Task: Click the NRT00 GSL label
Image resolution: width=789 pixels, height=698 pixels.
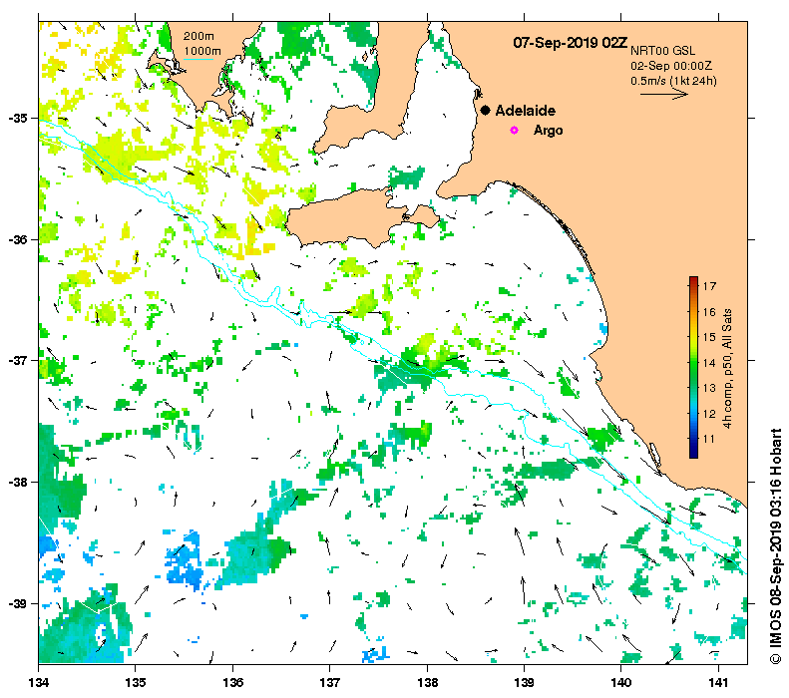Action: point(662,51)
